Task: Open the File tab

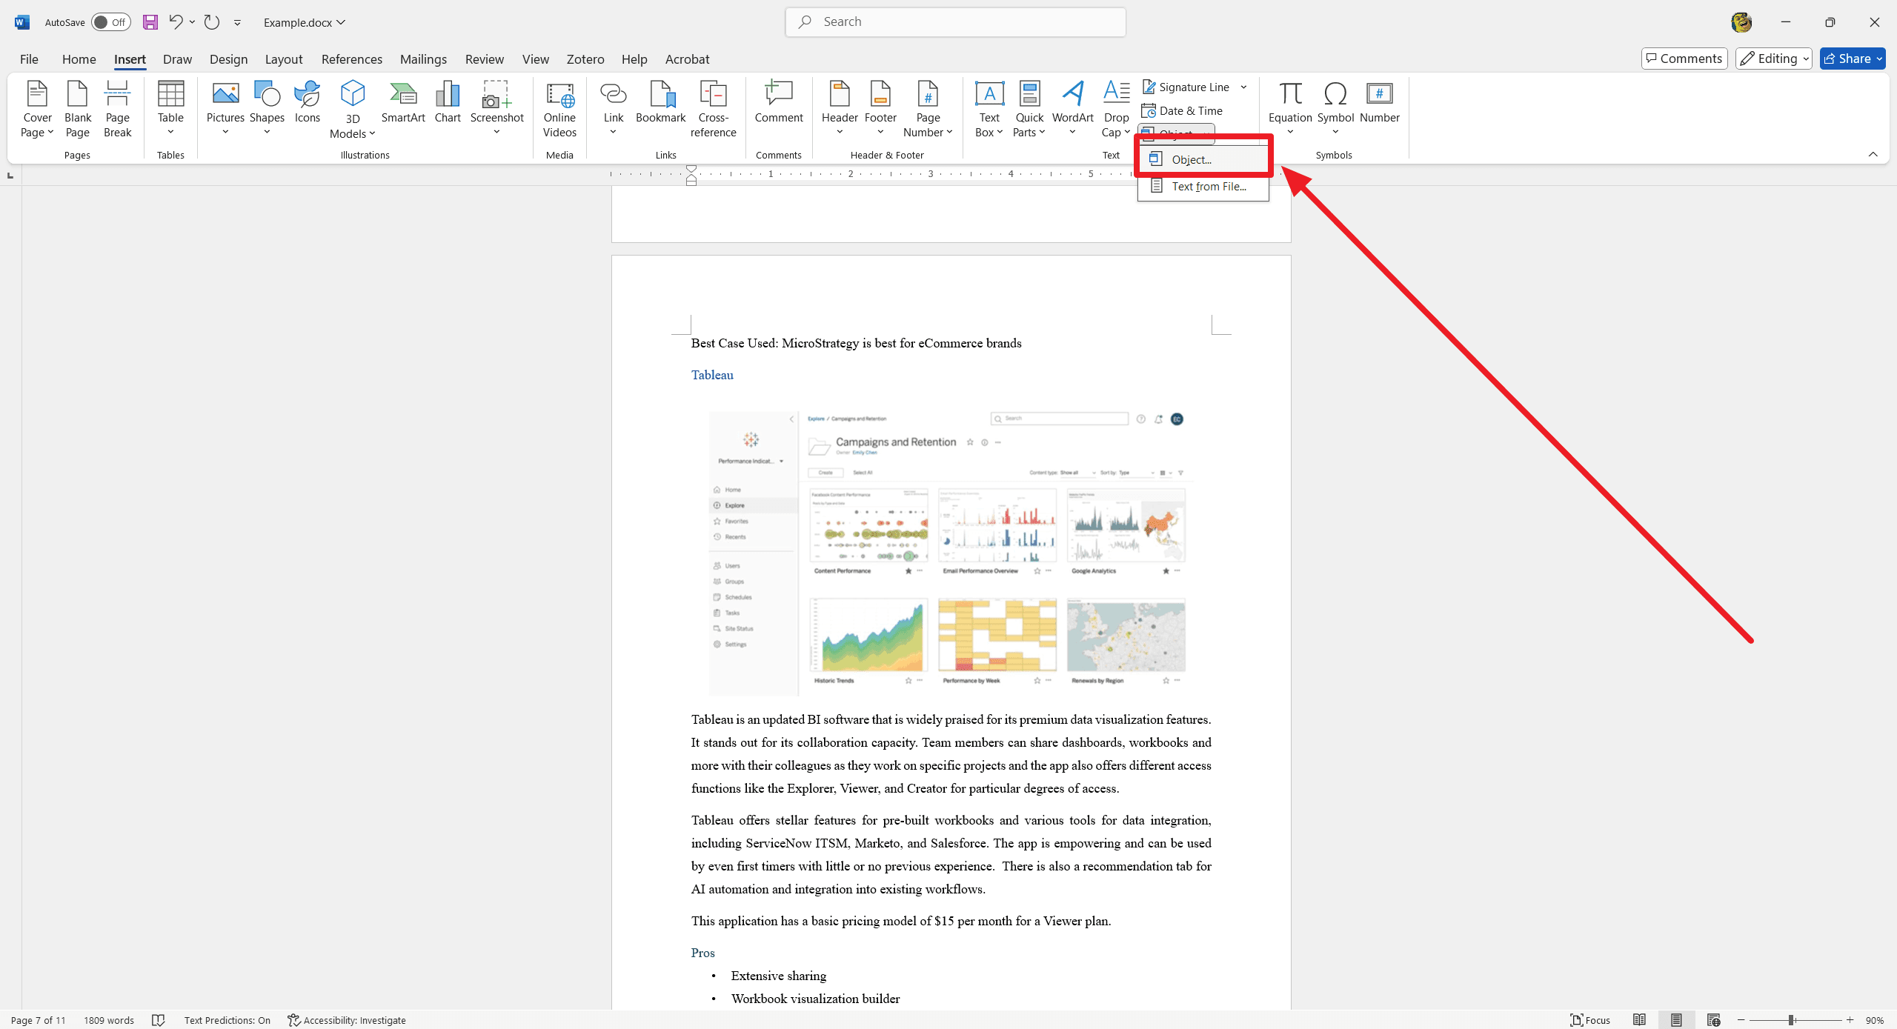Action: [29, 59]
